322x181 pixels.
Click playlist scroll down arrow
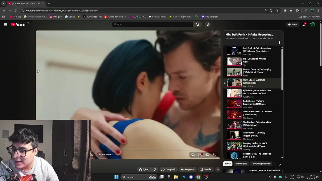click(x=282, y=158)
